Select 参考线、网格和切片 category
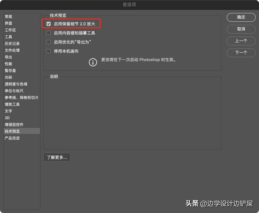Screen dimensions: 259x213 (22, 97)
